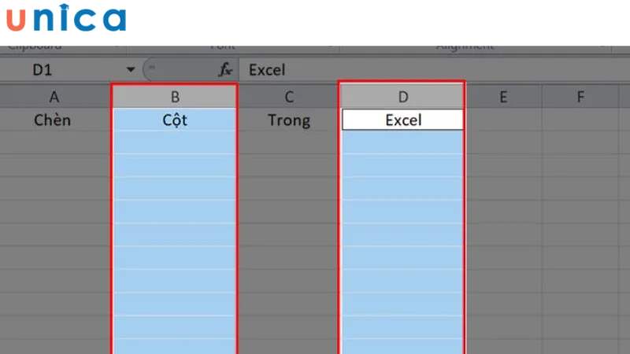Viewport: 630px width, 354px height.
Task: Click the Insert Function fx icon
Action: [226, 70]
